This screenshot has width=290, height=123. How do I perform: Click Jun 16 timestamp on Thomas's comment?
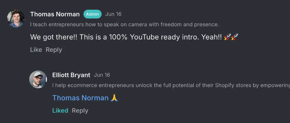tap(113, 14)
